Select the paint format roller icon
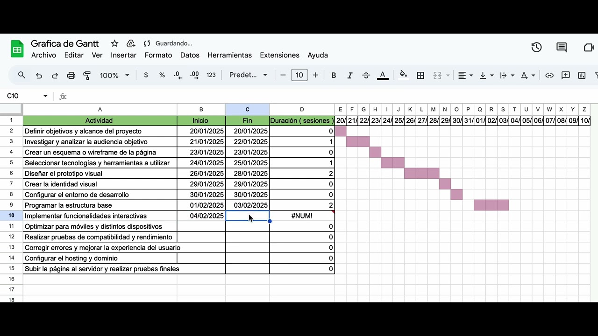 [x=87, y=75]
